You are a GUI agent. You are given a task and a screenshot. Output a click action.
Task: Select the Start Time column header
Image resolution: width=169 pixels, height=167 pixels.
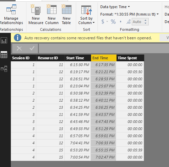click(x=78, y=58)
